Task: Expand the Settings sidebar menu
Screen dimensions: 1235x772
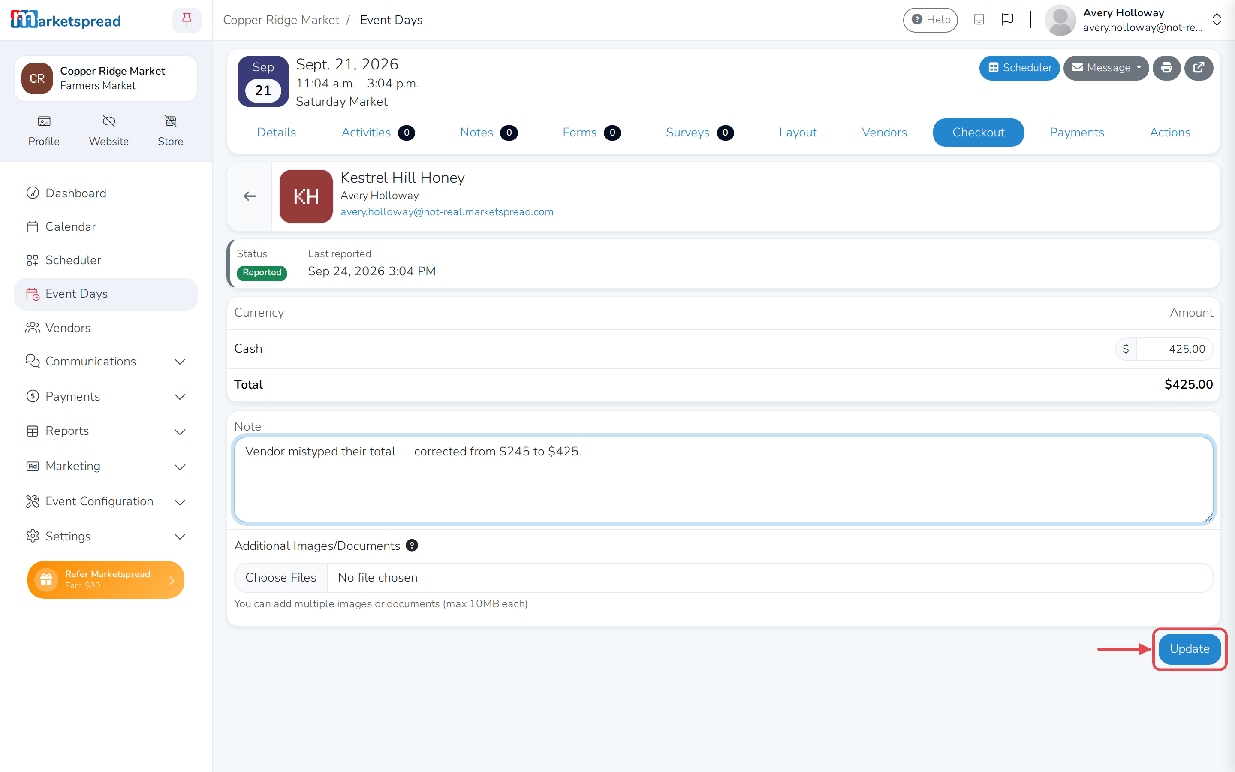Action: 105,536
